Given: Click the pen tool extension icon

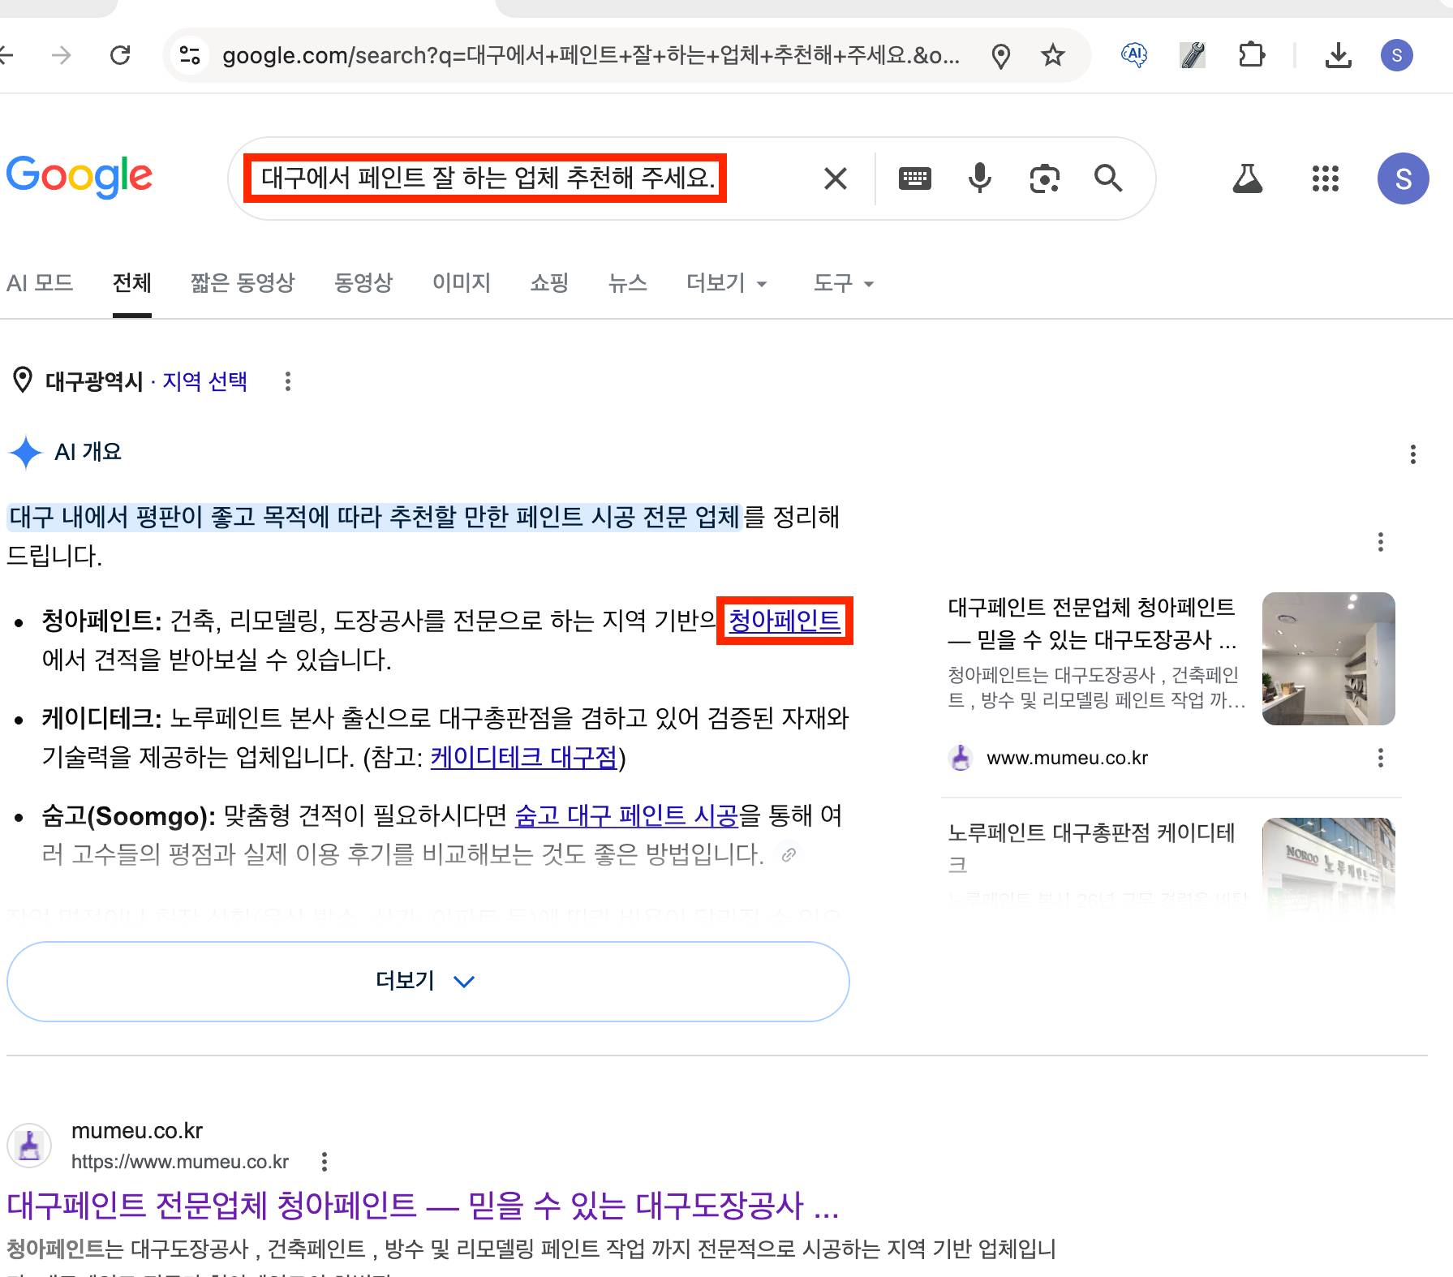Looking at the screenshot, I should point(1192,55).
